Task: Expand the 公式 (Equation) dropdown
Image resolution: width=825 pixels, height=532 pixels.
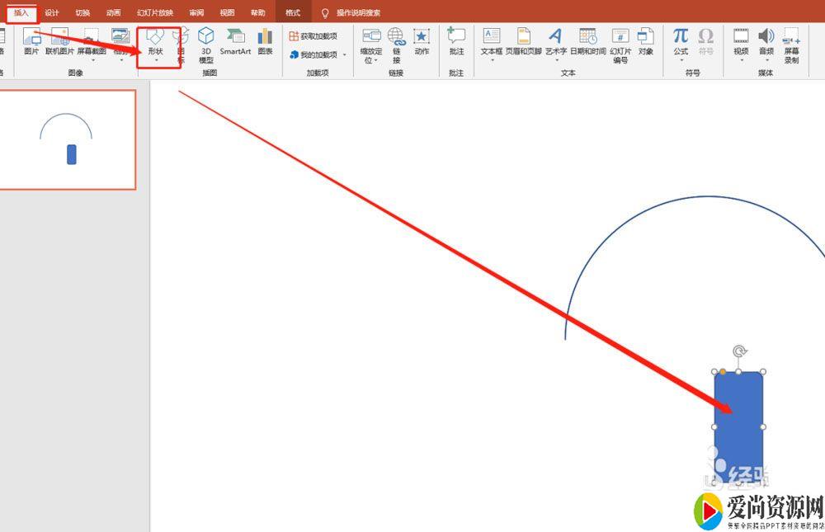Action: tap(681, 60)
